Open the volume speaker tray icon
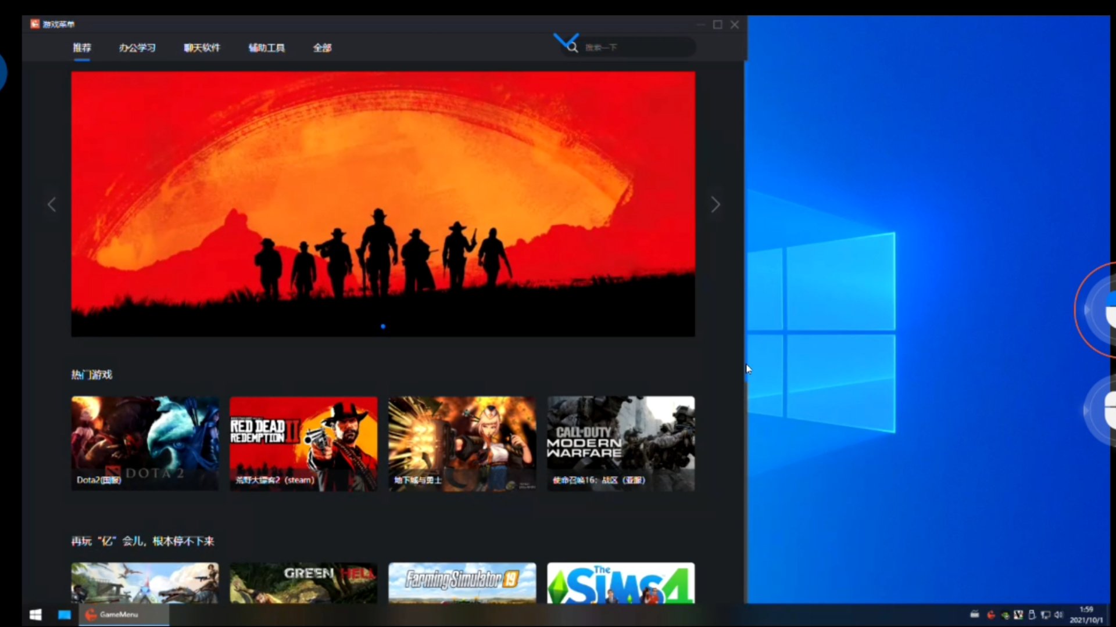The height and width of the screenshot is (627, 1116). pyautogui.click(x=1058, y=615)
